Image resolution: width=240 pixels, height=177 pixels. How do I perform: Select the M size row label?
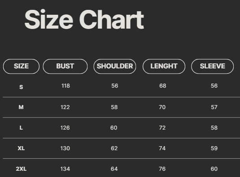[x=21, y=107]
